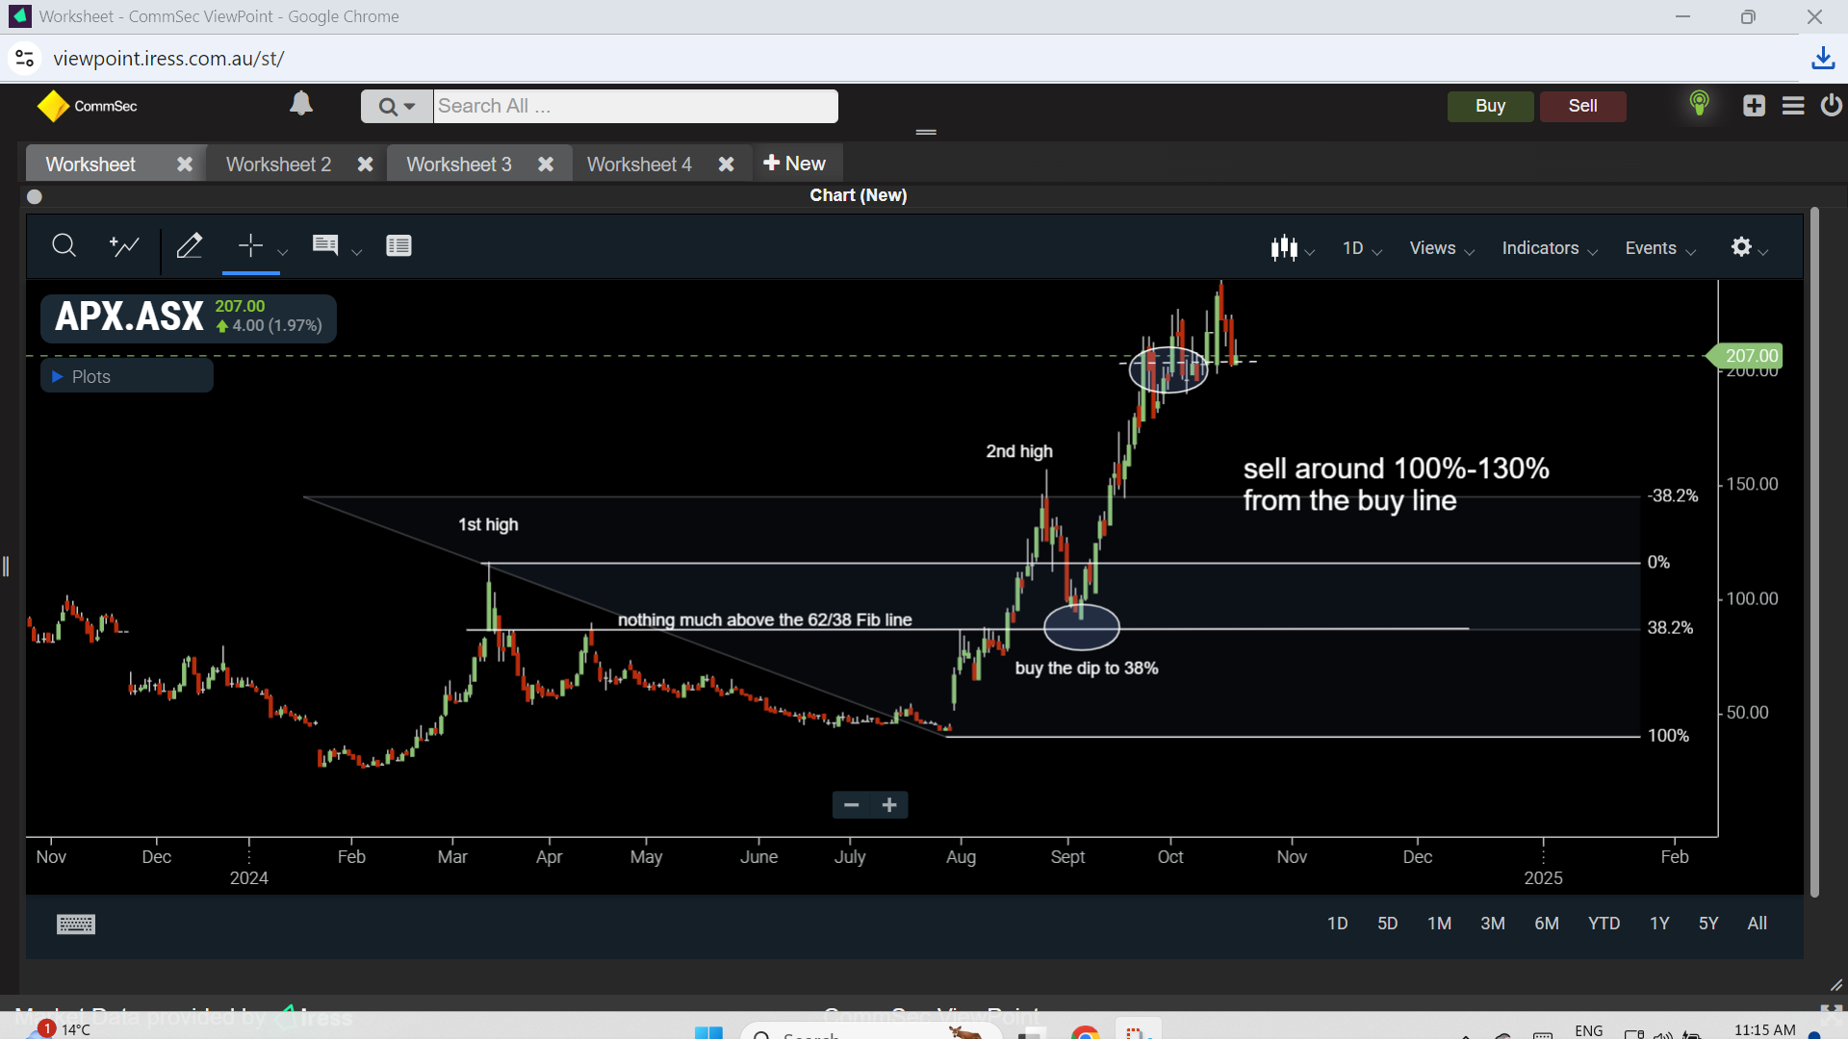Add a New worksheet
The width and height of the screenshot is (1848, 1039).
[794, 164]
